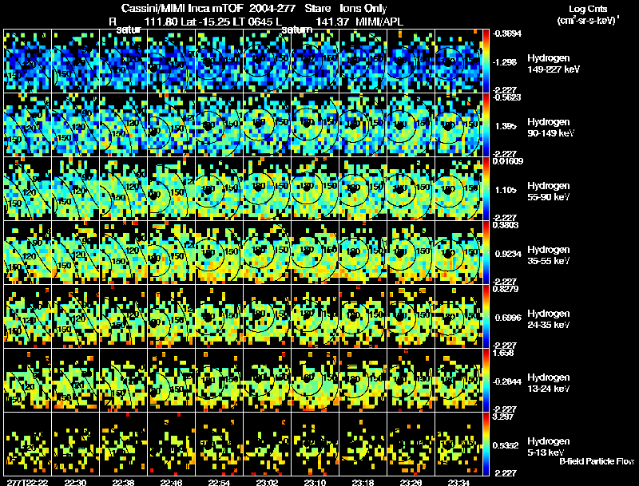Select the colorbar value "0.3803"
This screenshot has height=486, width=639.
[506, 225]
